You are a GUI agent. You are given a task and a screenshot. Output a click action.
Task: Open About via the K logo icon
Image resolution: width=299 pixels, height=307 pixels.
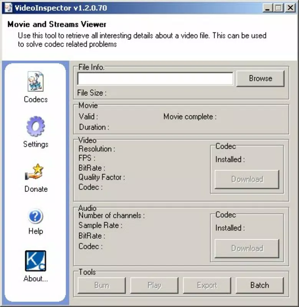pyautogui.click(x=35, y=261)
